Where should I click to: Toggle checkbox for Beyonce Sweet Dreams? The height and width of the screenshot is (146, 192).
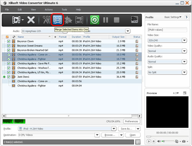click(9, 46)
